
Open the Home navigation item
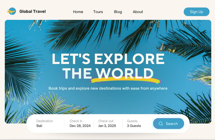coord(78,12)
